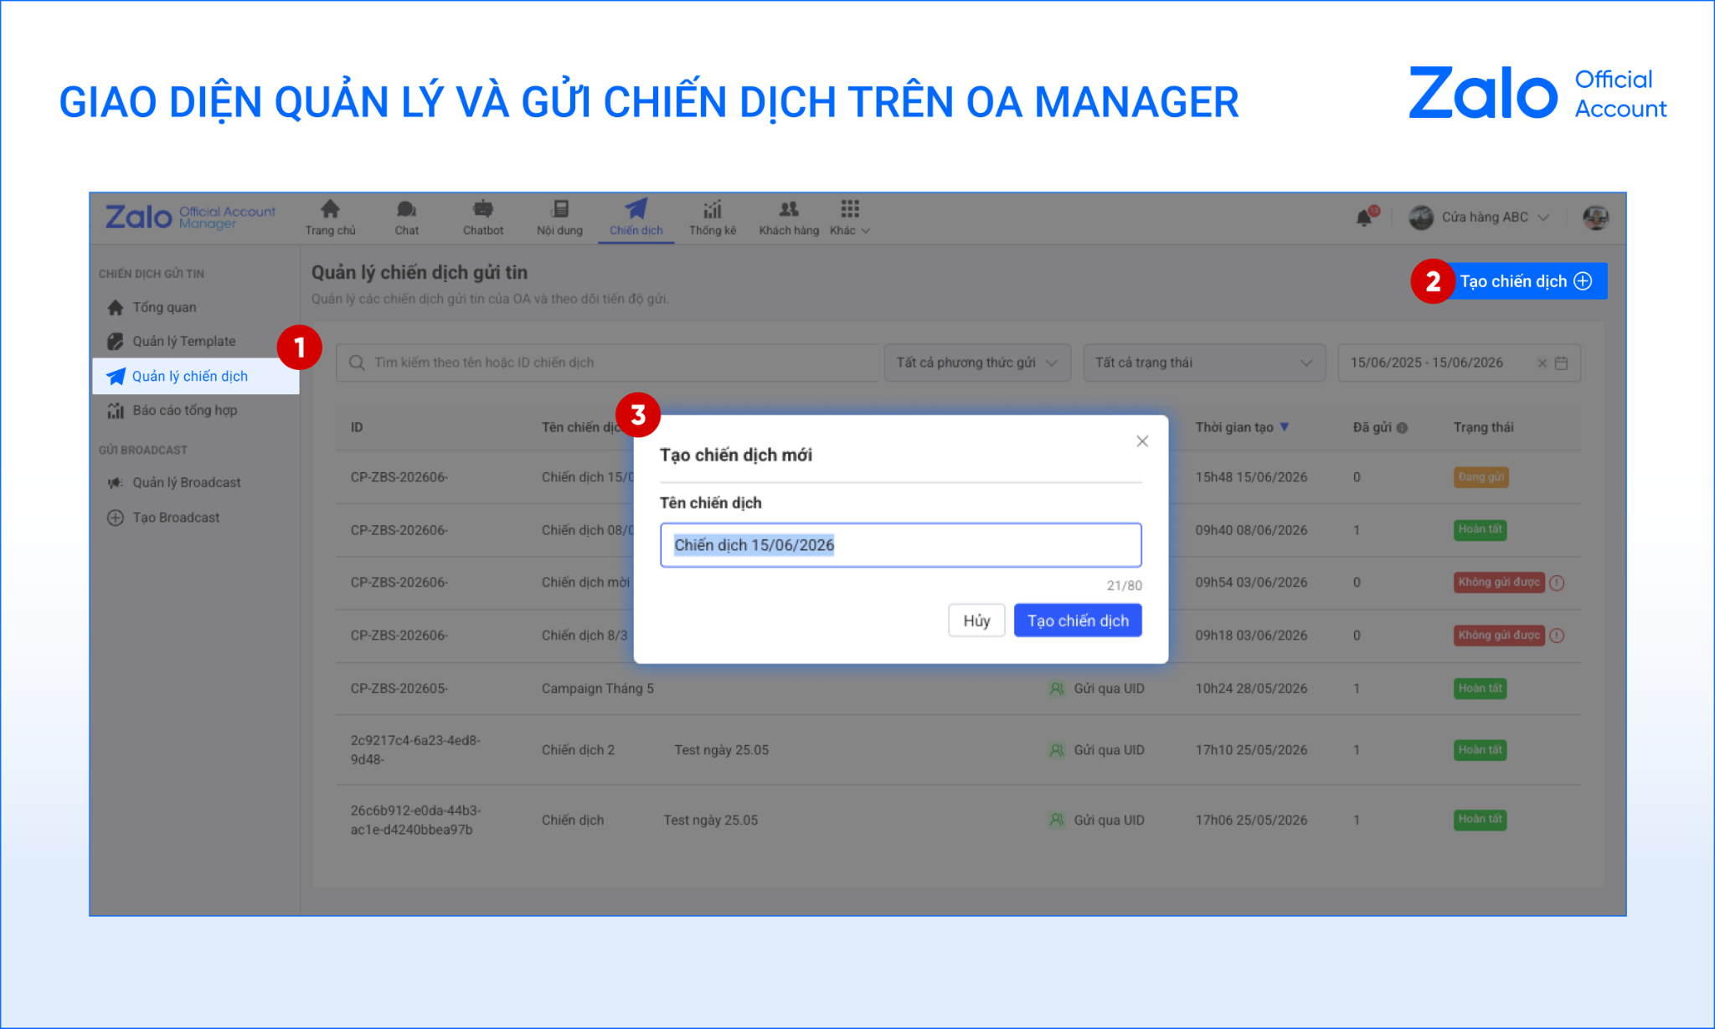Click the date range 15/06/2025 - 15/06/2026 field

tap(1459, 363)
